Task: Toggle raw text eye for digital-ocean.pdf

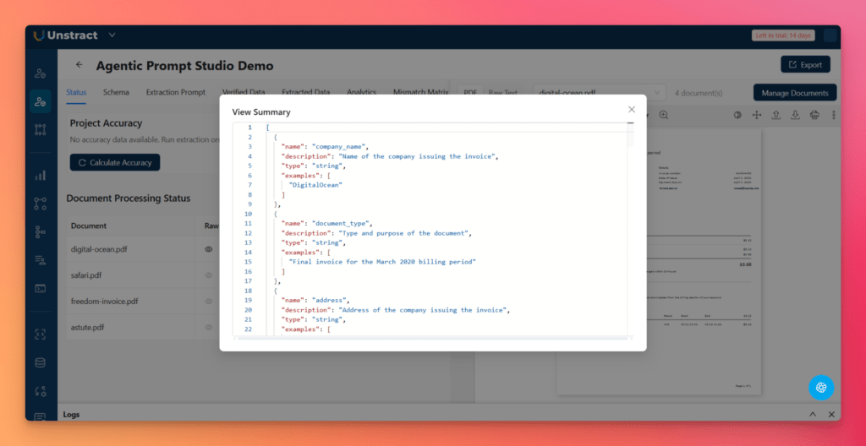Action: (x=208, y=249)
